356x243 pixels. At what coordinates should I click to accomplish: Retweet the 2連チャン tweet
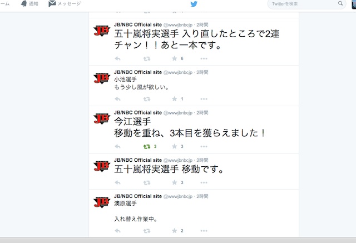tap(147, 59)
